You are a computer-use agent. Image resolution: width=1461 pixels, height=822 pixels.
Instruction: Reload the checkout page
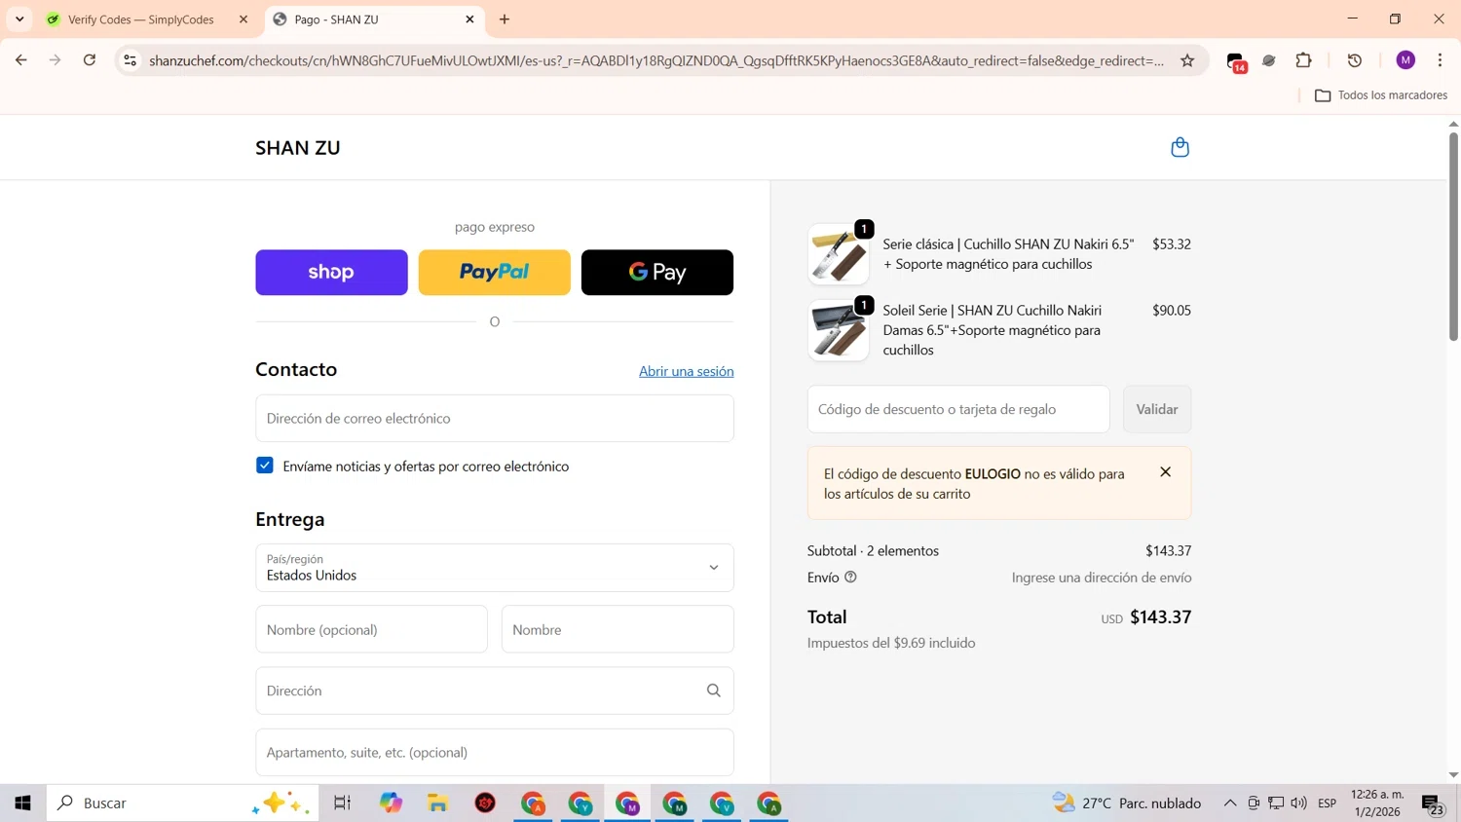pos(90,60)
